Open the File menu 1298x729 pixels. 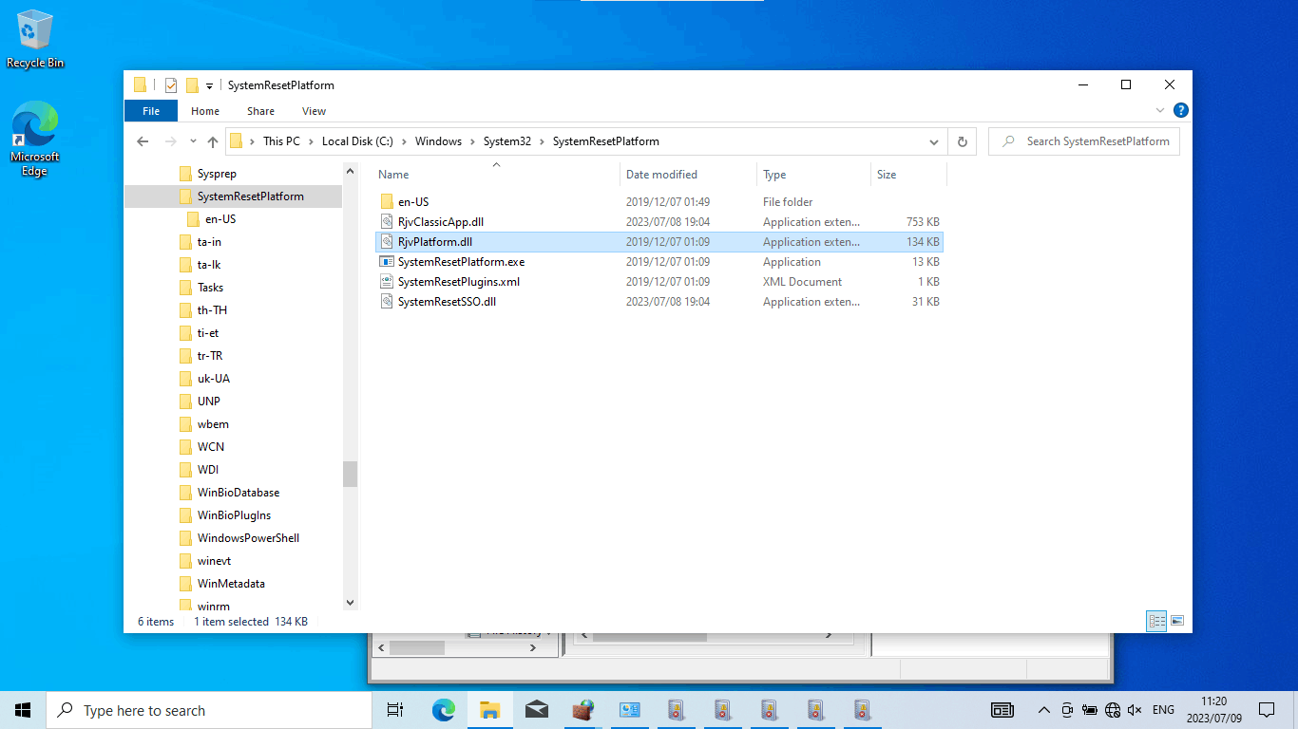click(x=150, y=111)
